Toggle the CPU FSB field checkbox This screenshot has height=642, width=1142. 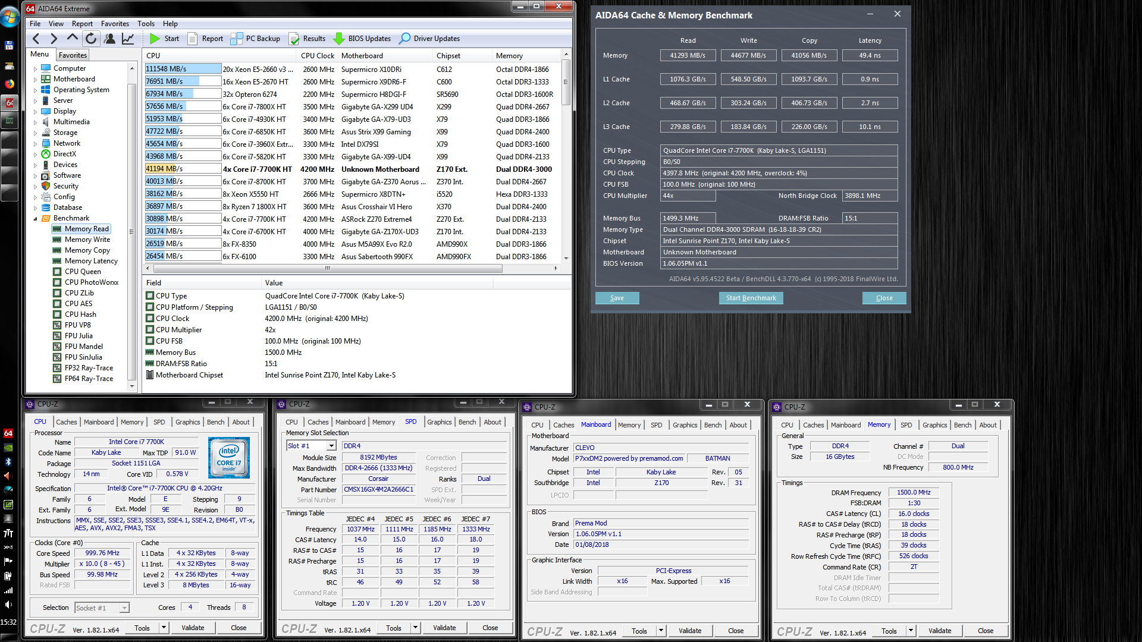pos(150,341)
